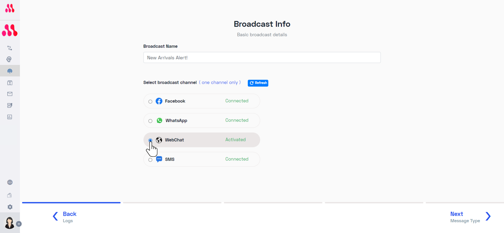Click the WebChat Activated status text
Viewport: 504px width, 233px height.
click(x=235, y=140)
